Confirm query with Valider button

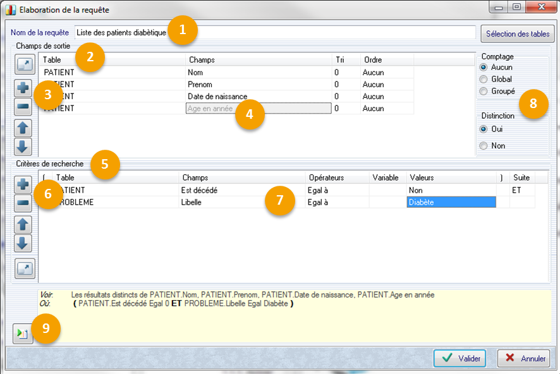[460, 358]
